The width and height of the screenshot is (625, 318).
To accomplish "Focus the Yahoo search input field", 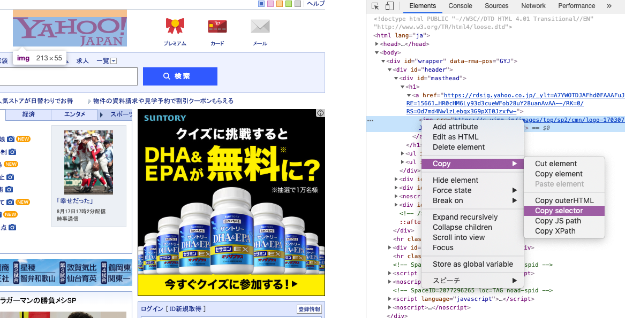I will click(69, 76).
